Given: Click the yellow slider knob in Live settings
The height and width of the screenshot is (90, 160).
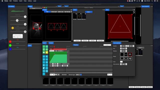Looking at the screenshot, I should click(x=13, y=28).
